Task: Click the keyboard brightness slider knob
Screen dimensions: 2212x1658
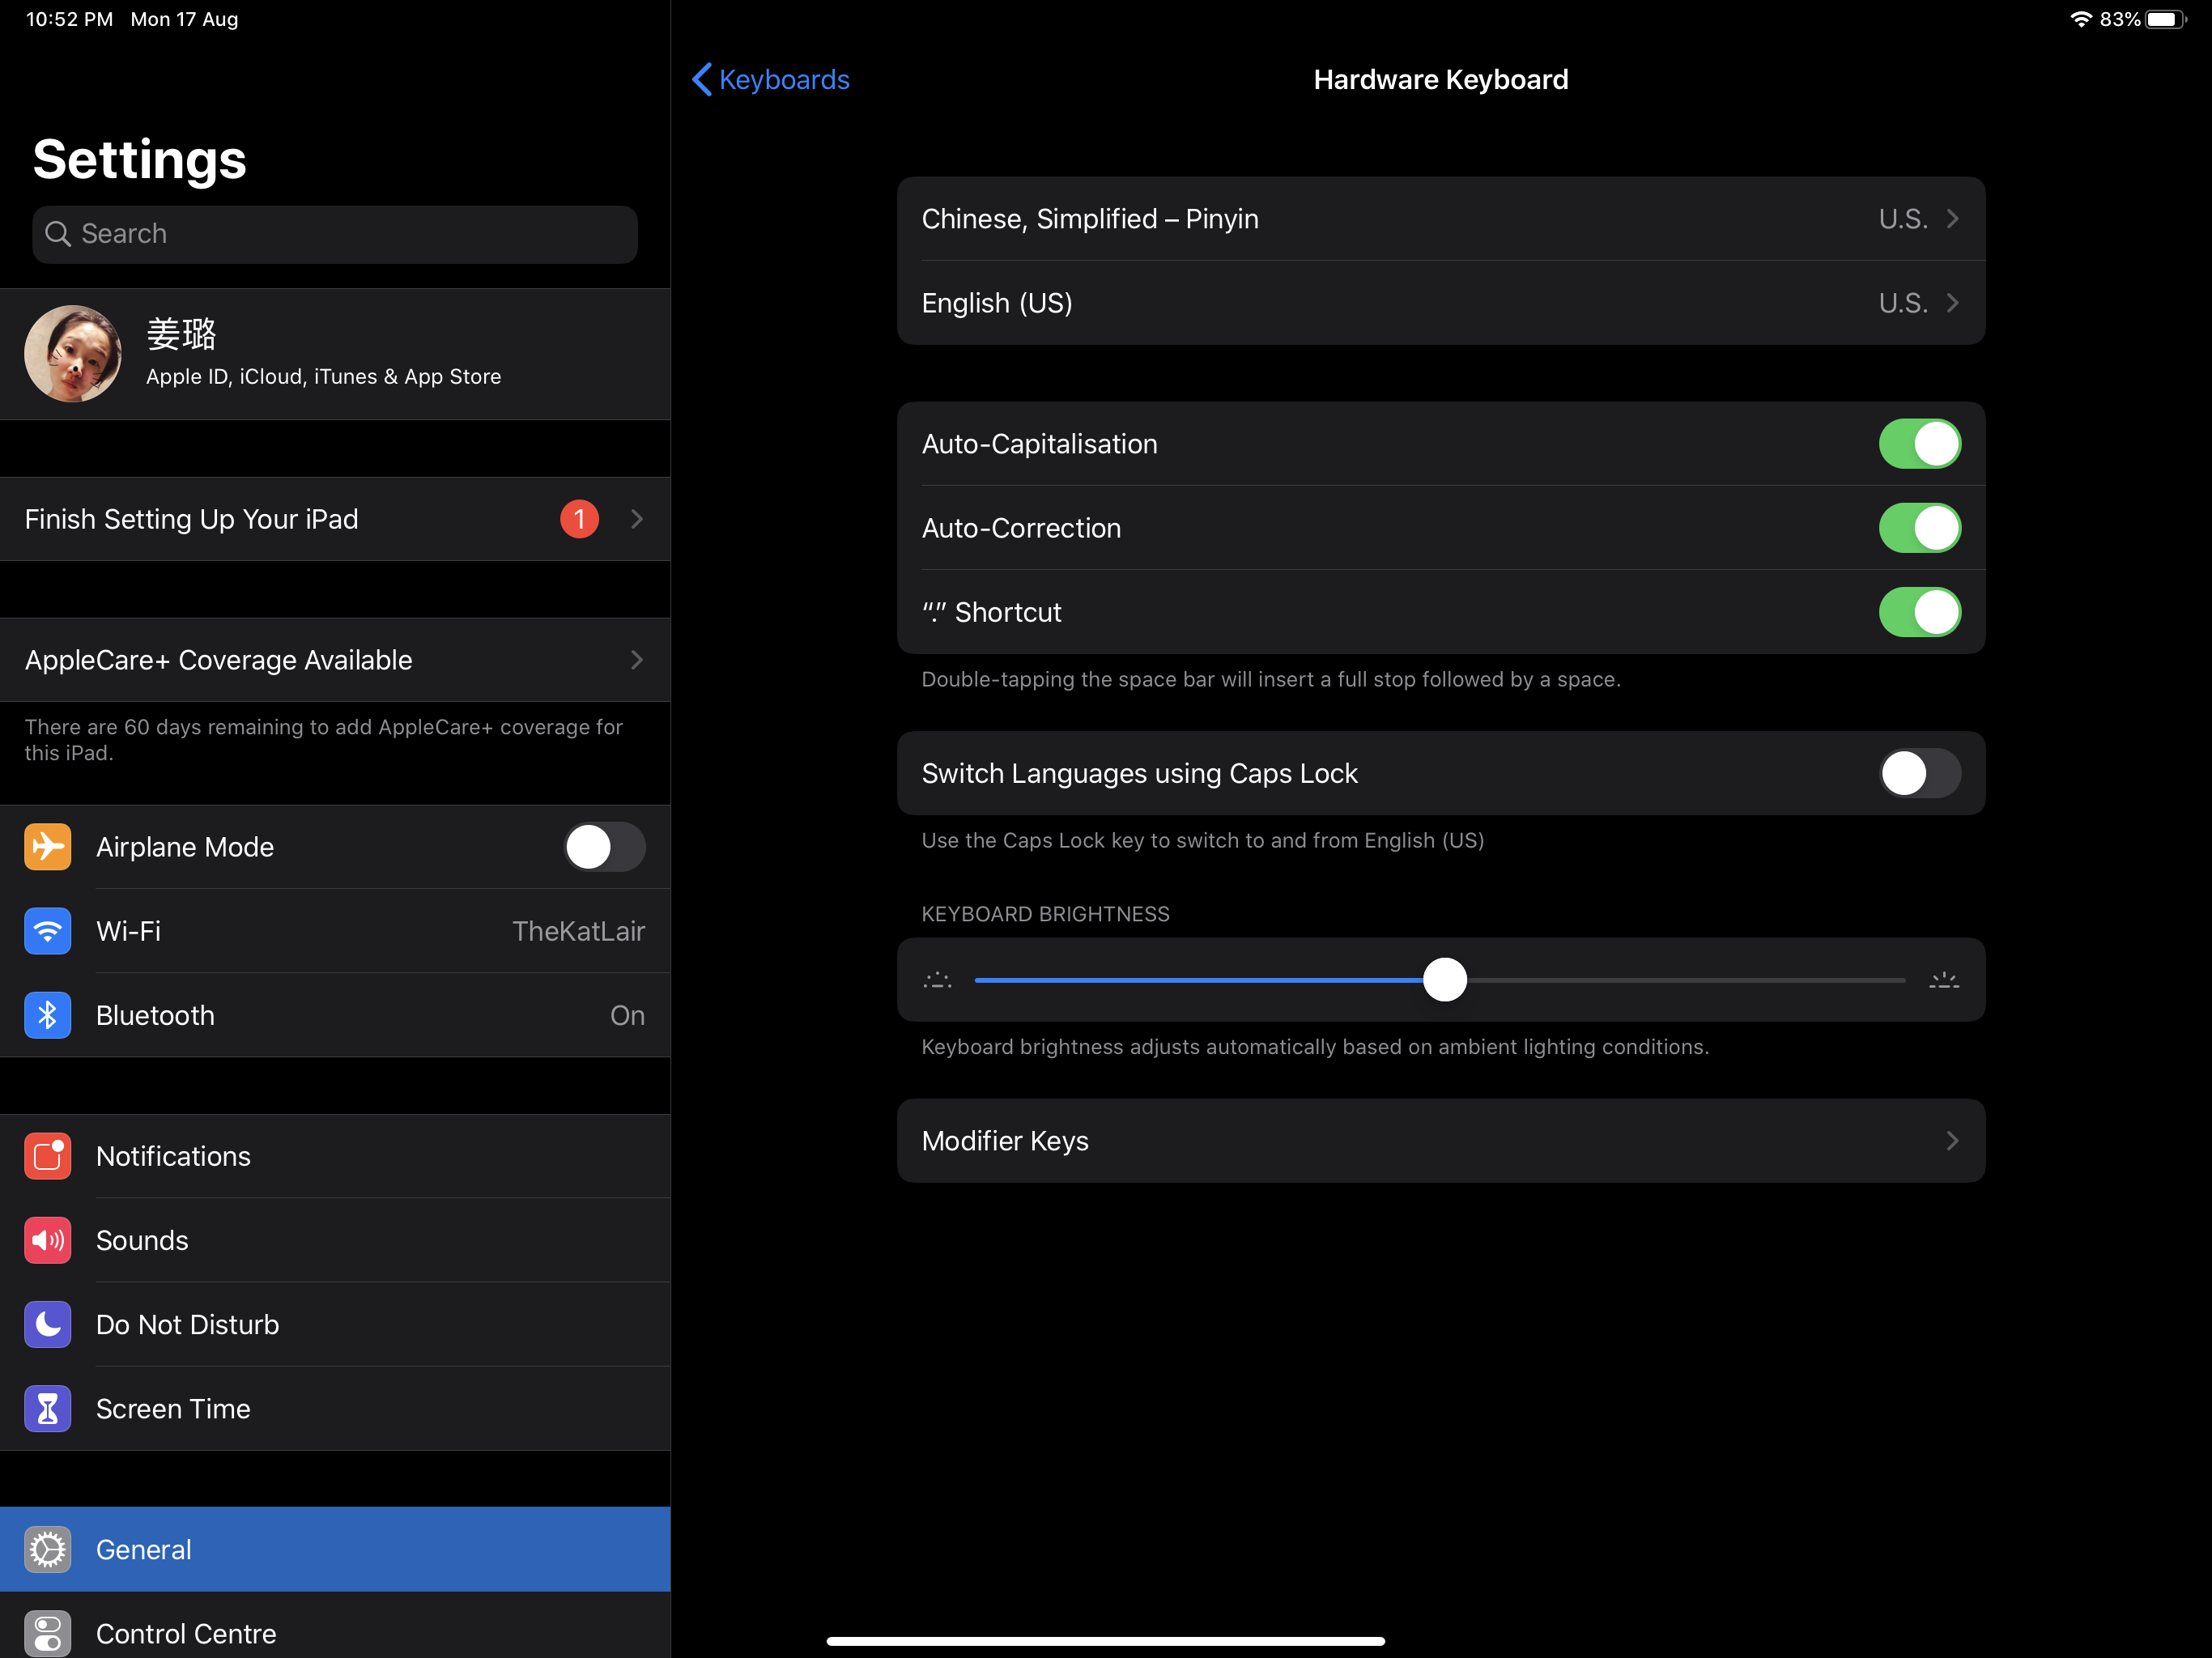Action: point(1444,980)
